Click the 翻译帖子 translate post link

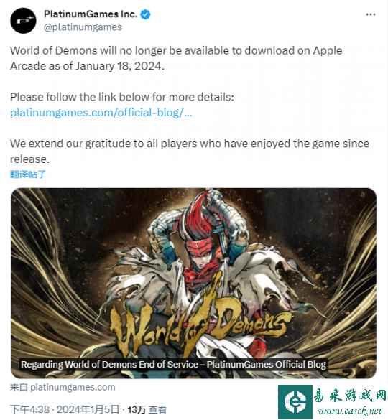pos(28,174)
